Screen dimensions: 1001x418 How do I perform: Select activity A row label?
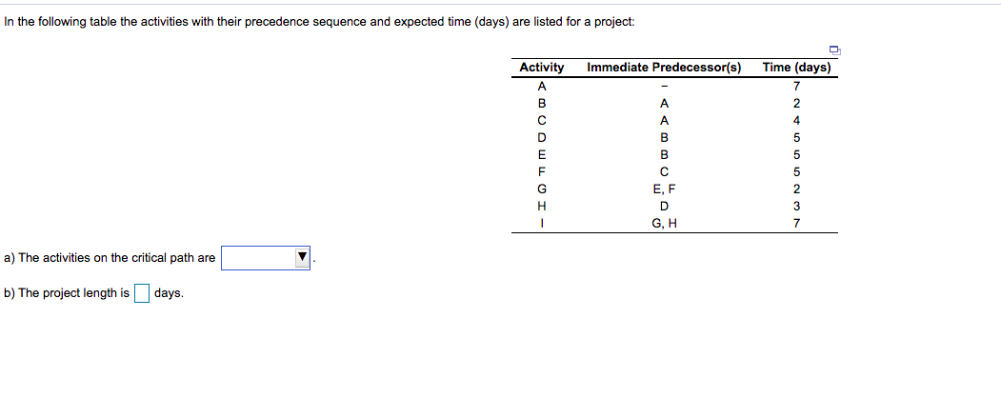tap(542, 86)
